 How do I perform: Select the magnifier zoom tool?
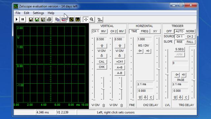coord(92,20)
